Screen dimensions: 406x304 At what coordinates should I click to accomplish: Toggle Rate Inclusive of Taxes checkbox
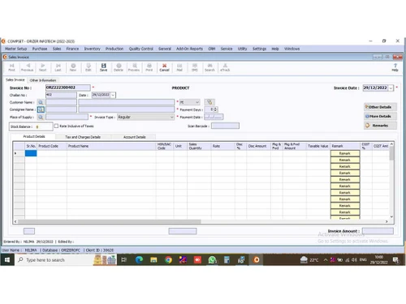pos(56,126)
